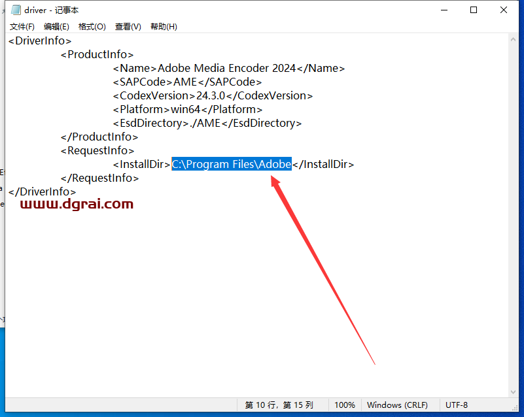Click the UTF-8 encoding status entry
Viewport: 524px width, 417px height.
[x=456, y=405]
